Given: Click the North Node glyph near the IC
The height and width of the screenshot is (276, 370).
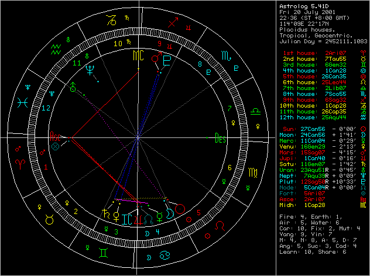Looking at the screenshot, I should click(149, 220).
